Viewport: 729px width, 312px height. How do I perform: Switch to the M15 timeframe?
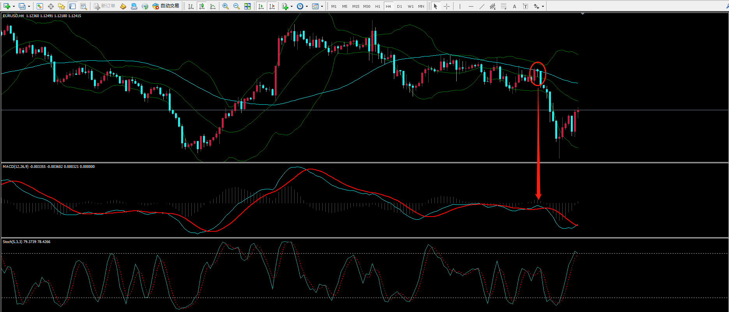pyautogui.click(x=356, y=6)
